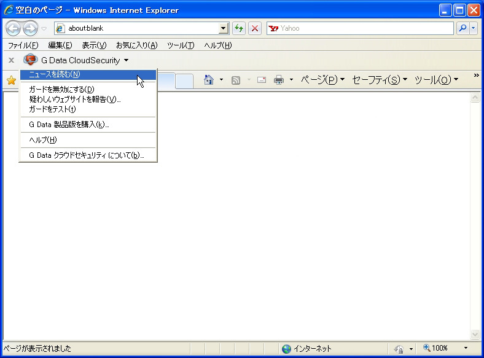Open recent pages dropdown beside Forward button
484x358 pixels.
tap(44, 29)
